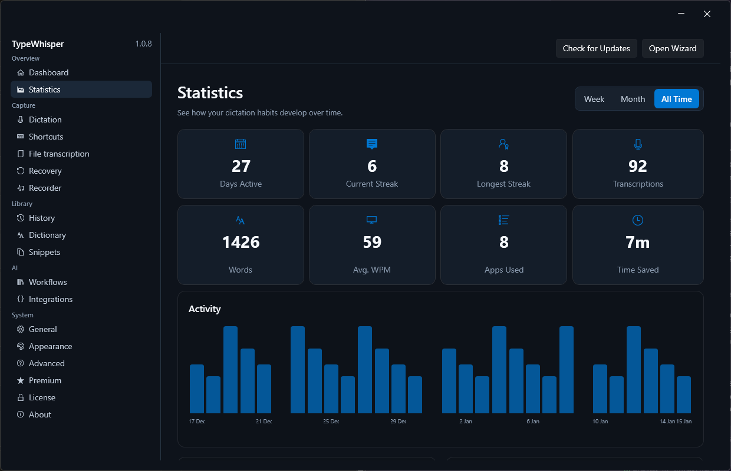Click the 1.0.8 version number
Screen dimensions: 731x471
(143, 44)
